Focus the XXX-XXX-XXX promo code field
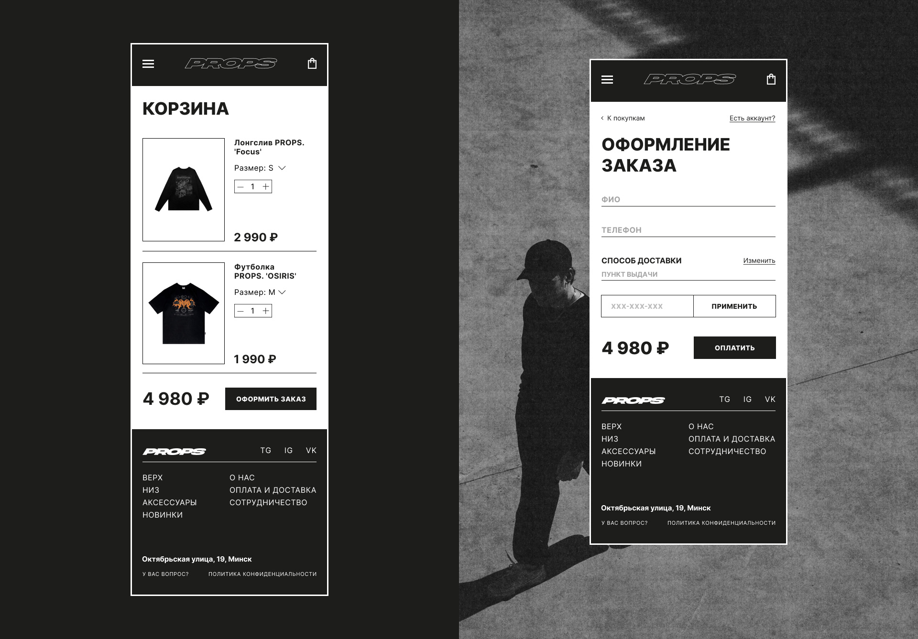Screen dimensions: 918x639 pyautogui.click(x=647, y=306)
